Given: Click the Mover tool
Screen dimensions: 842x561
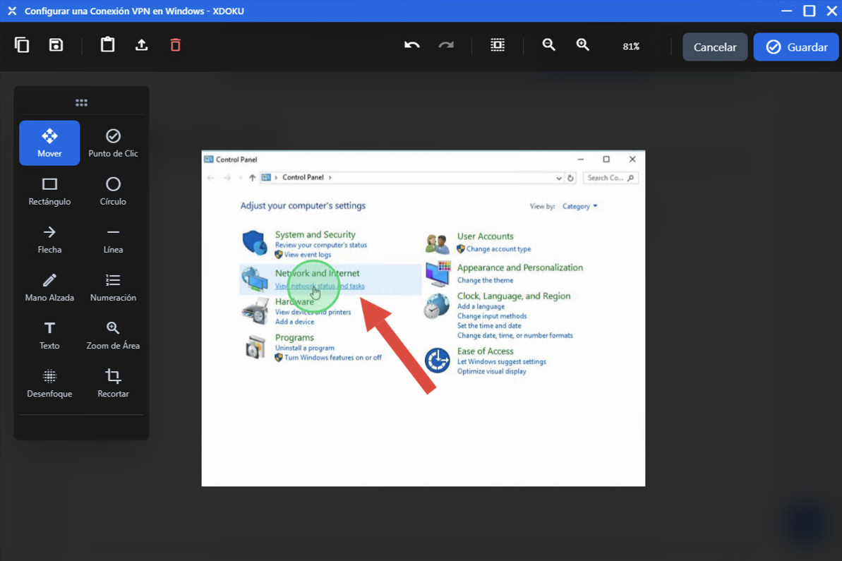Looking at the screenshot, I should (x=49, y=143).
